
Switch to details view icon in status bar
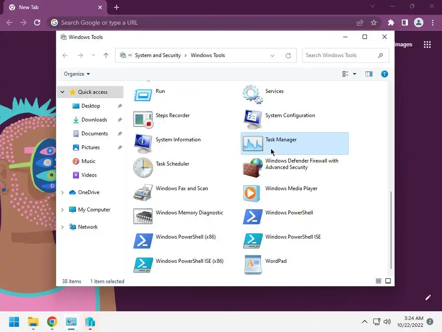379,281
